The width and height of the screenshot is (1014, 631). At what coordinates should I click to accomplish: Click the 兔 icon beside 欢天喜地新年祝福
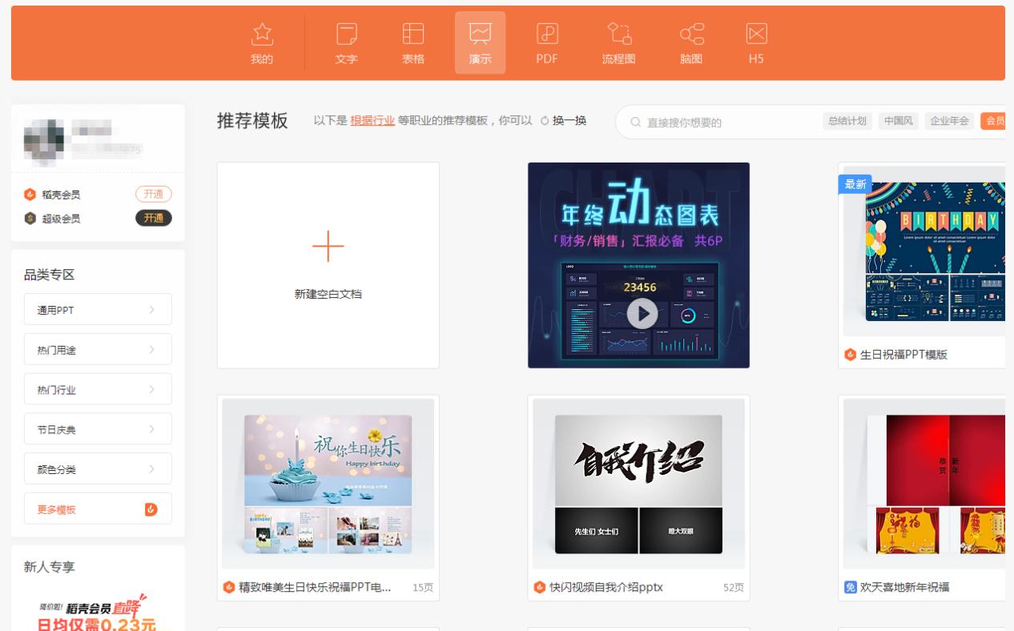[x=851, y=588]
